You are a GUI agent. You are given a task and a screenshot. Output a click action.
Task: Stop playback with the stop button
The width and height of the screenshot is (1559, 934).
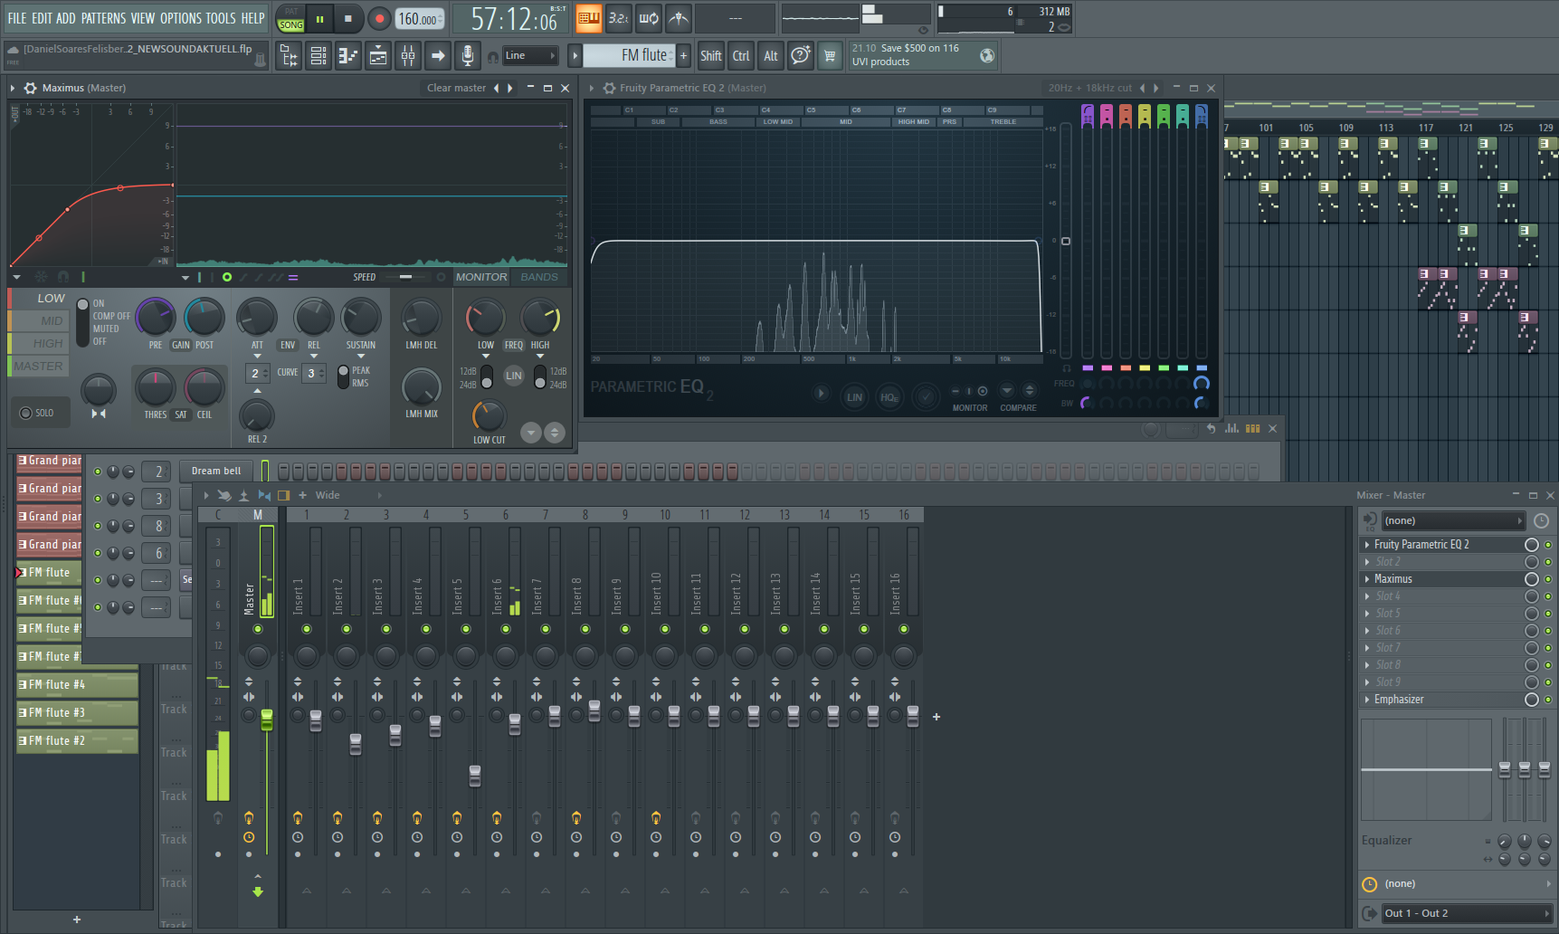tap(348, 18)
